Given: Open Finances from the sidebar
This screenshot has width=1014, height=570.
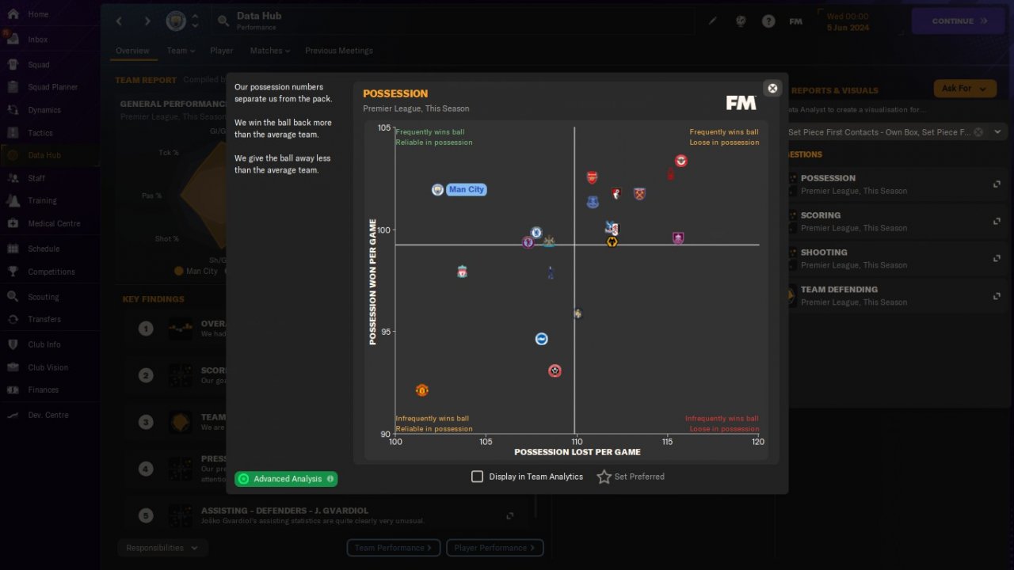Looking at the screenshot, I should tap(44, 389).
